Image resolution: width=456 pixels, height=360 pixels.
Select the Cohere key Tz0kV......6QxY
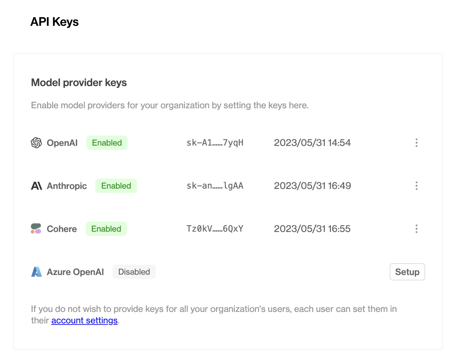215,229
